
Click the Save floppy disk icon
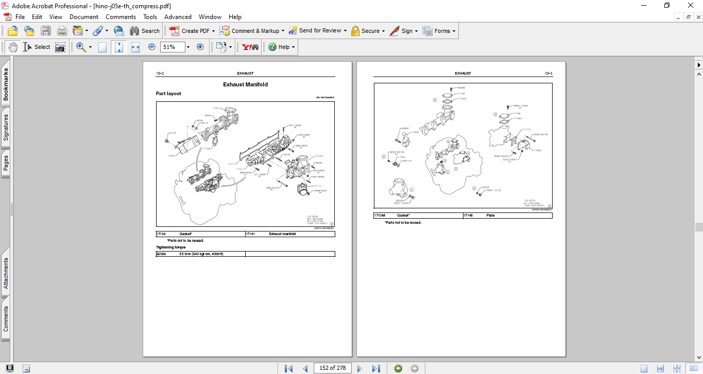coord(46,31)
